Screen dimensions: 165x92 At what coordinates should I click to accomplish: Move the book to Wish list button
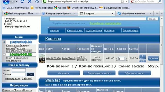(x=143, y=59)
